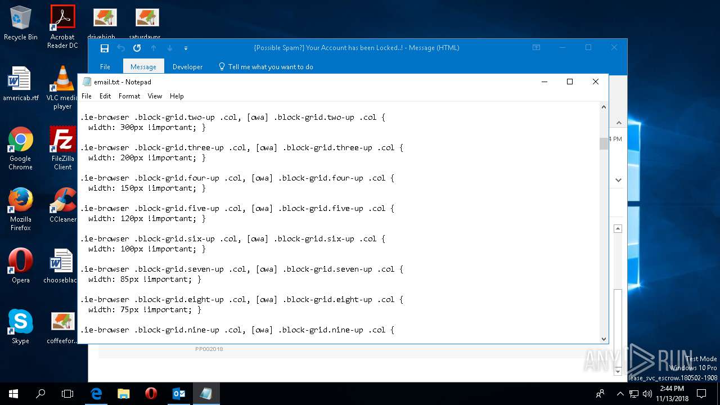The image size is (720, 405).
Task: Switch to Notepad via taskbar icon
Action: tap(206, 394)
